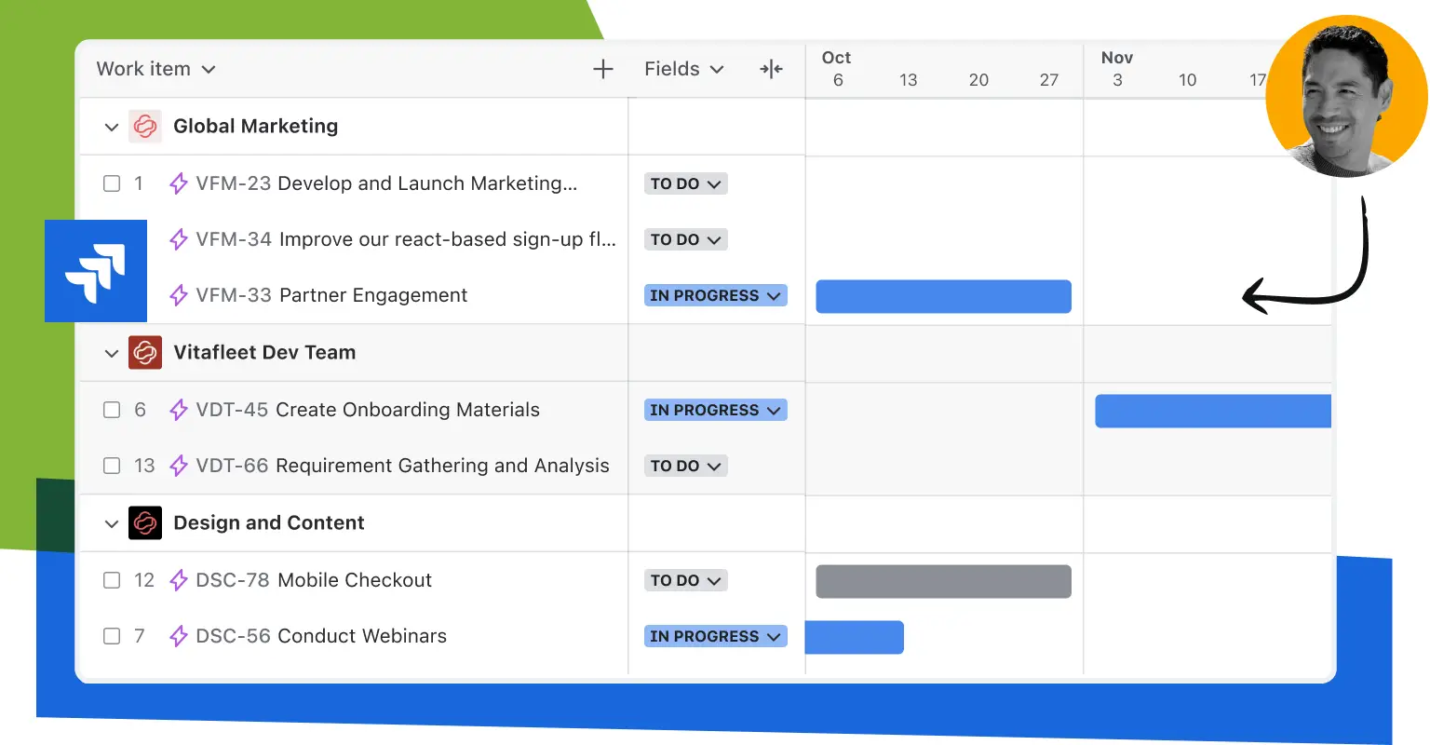Click the epic lightning icon for VFM-23
Image resolution: width=1430 pixels, height=745 pixels.
click(x=179, y=183)
